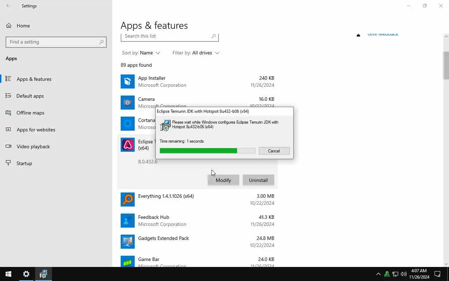This screenshot has height=281, width=449.
Task: Click the Everything search app icon
Action: [128, 200]
